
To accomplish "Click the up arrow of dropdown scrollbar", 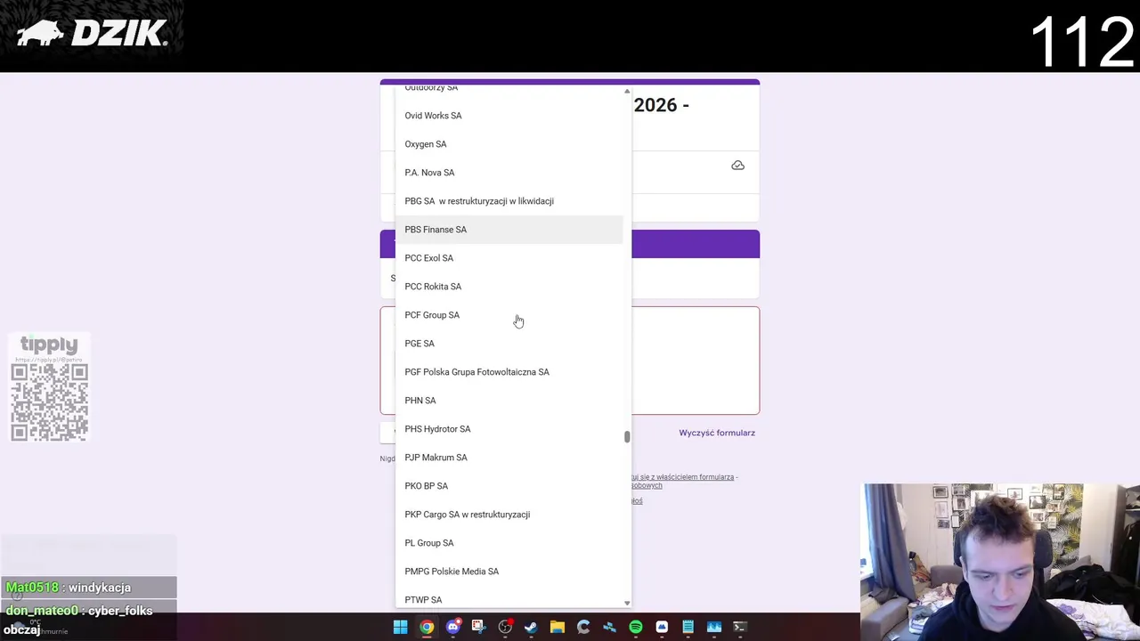I will click(627, 91).
